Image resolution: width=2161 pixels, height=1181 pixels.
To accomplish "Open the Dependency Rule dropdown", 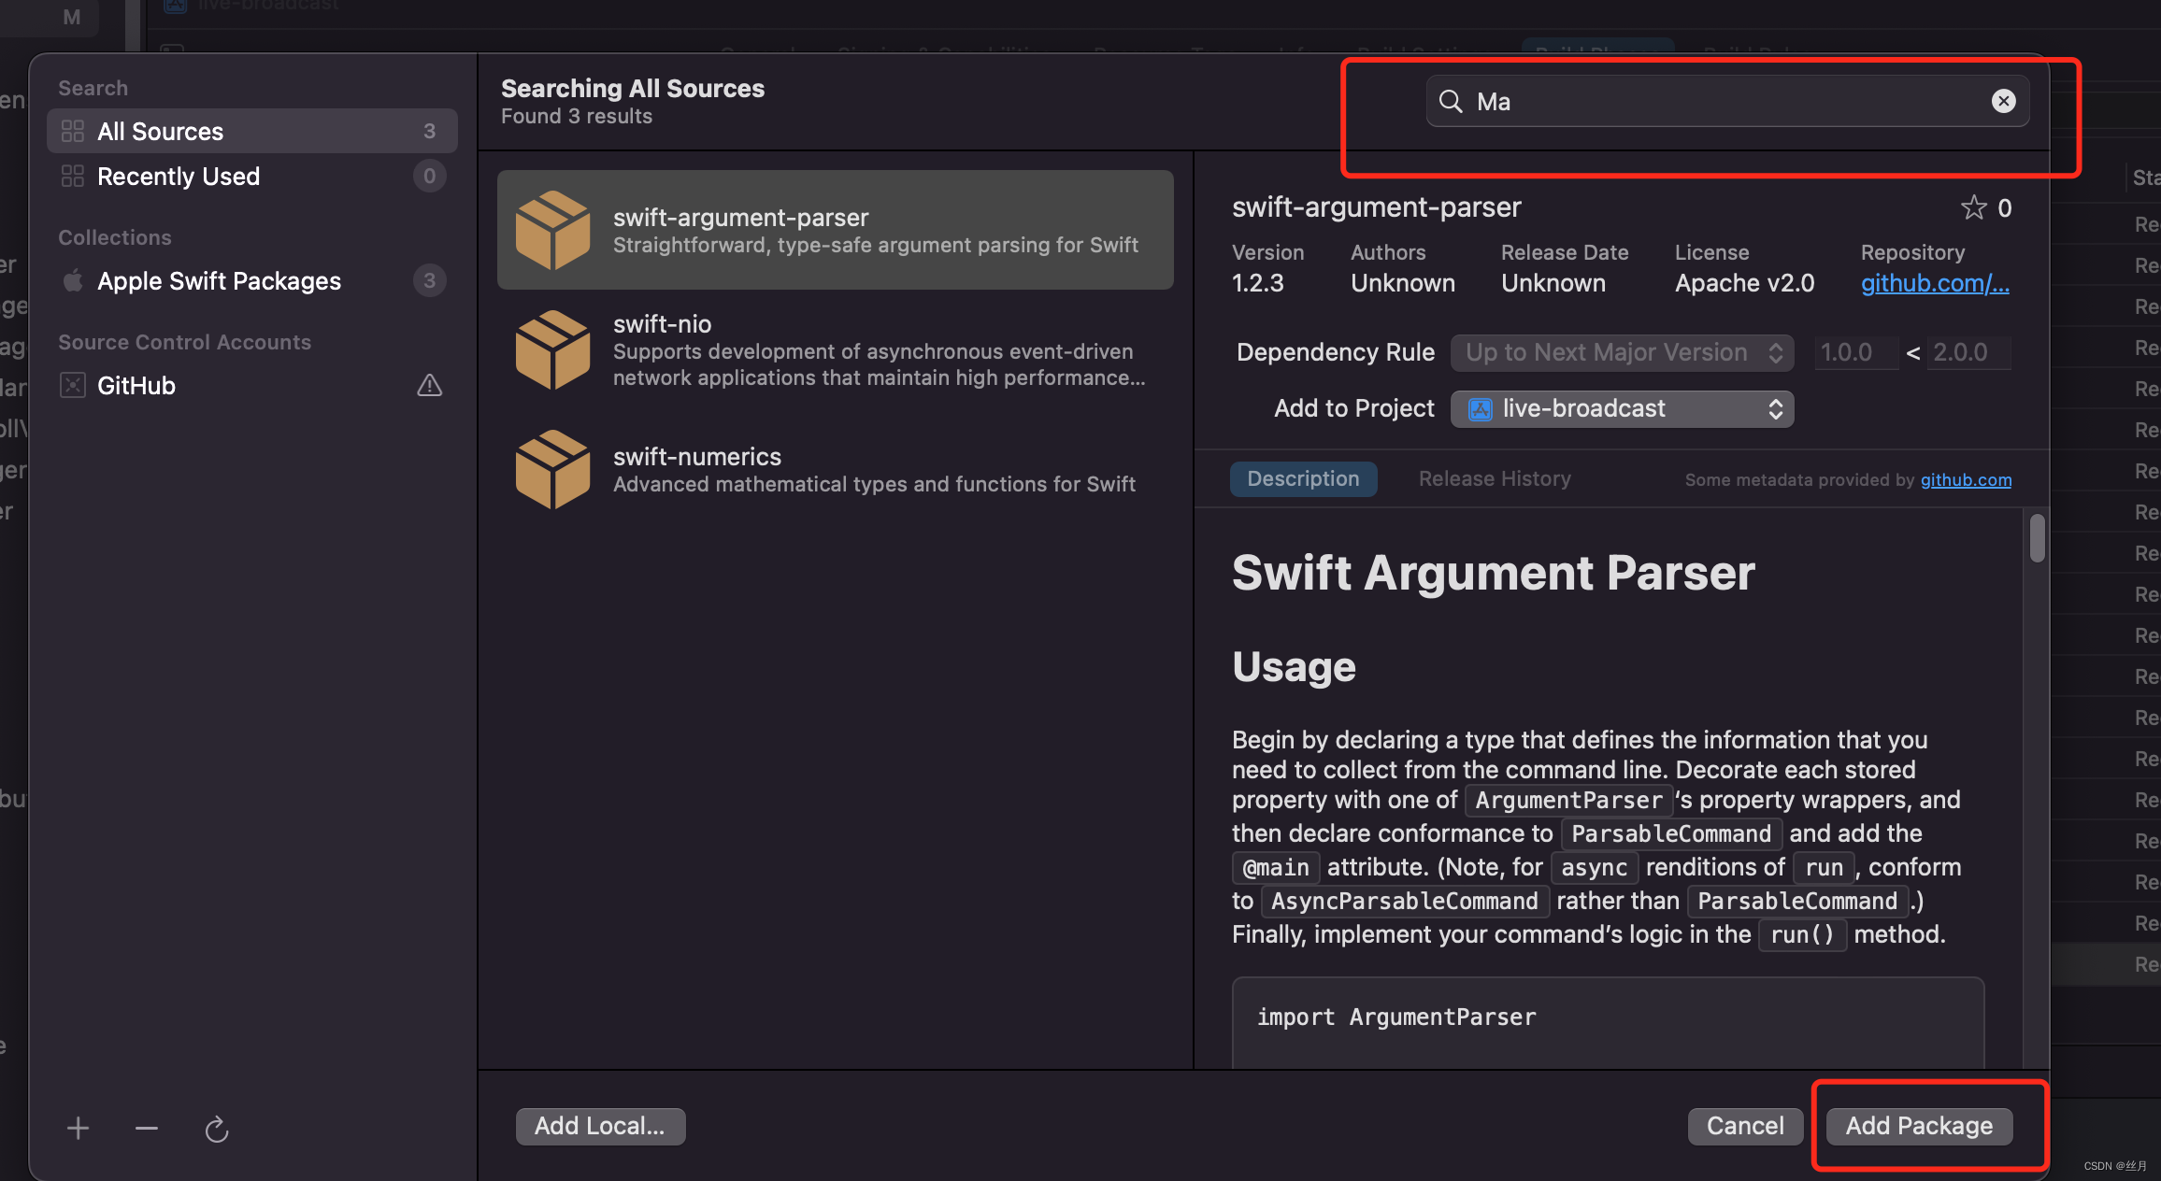I will pyautogui.click(x=1622, y=352).
